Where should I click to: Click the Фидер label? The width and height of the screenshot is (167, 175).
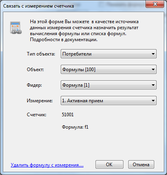[x=34, y=85]
